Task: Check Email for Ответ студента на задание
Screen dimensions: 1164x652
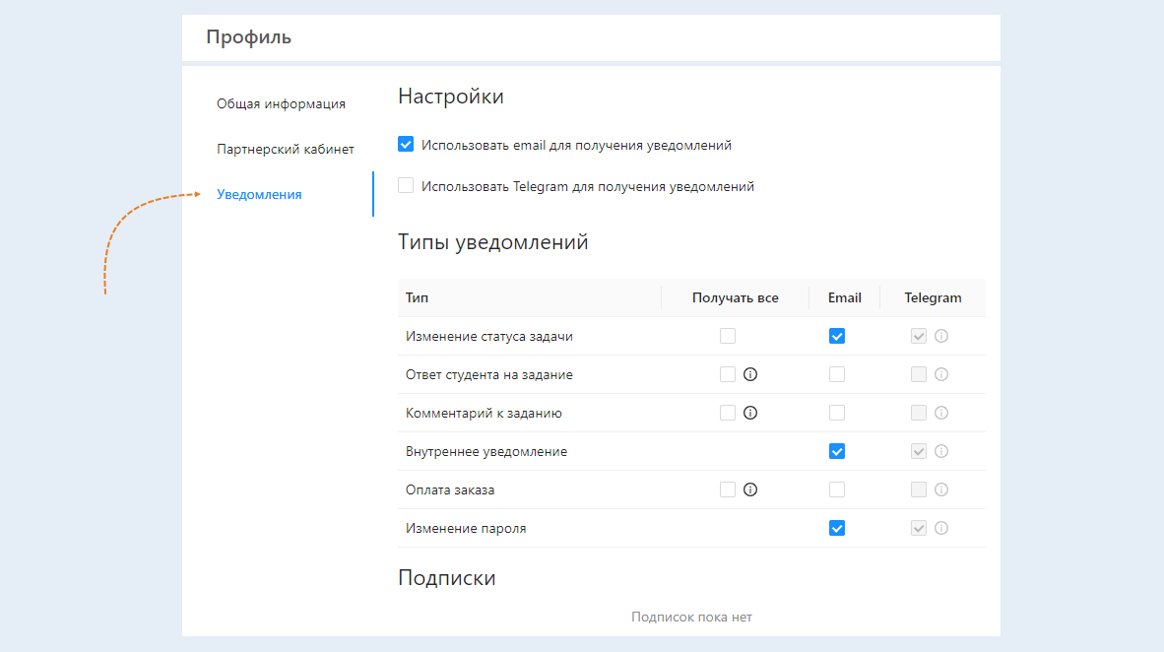Action: (x=837, y=374)
